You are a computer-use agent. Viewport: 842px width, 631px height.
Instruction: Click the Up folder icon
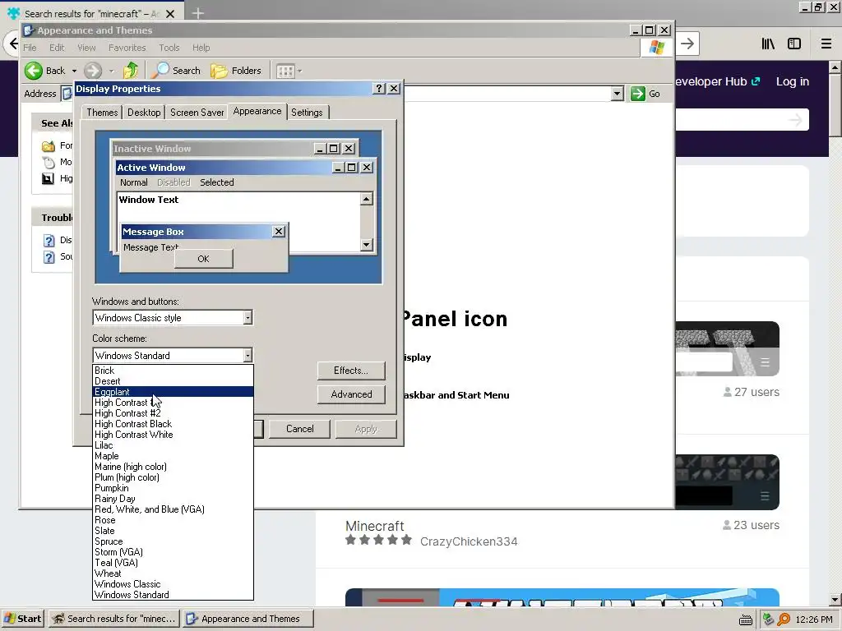(x=131, y=71)
